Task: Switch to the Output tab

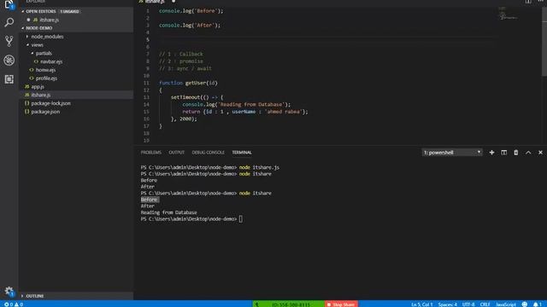Action: point(177,153)
